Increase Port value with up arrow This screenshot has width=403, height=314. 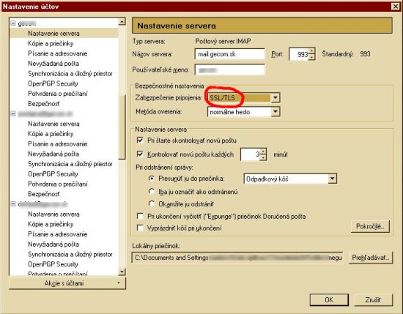pos(311,51)
